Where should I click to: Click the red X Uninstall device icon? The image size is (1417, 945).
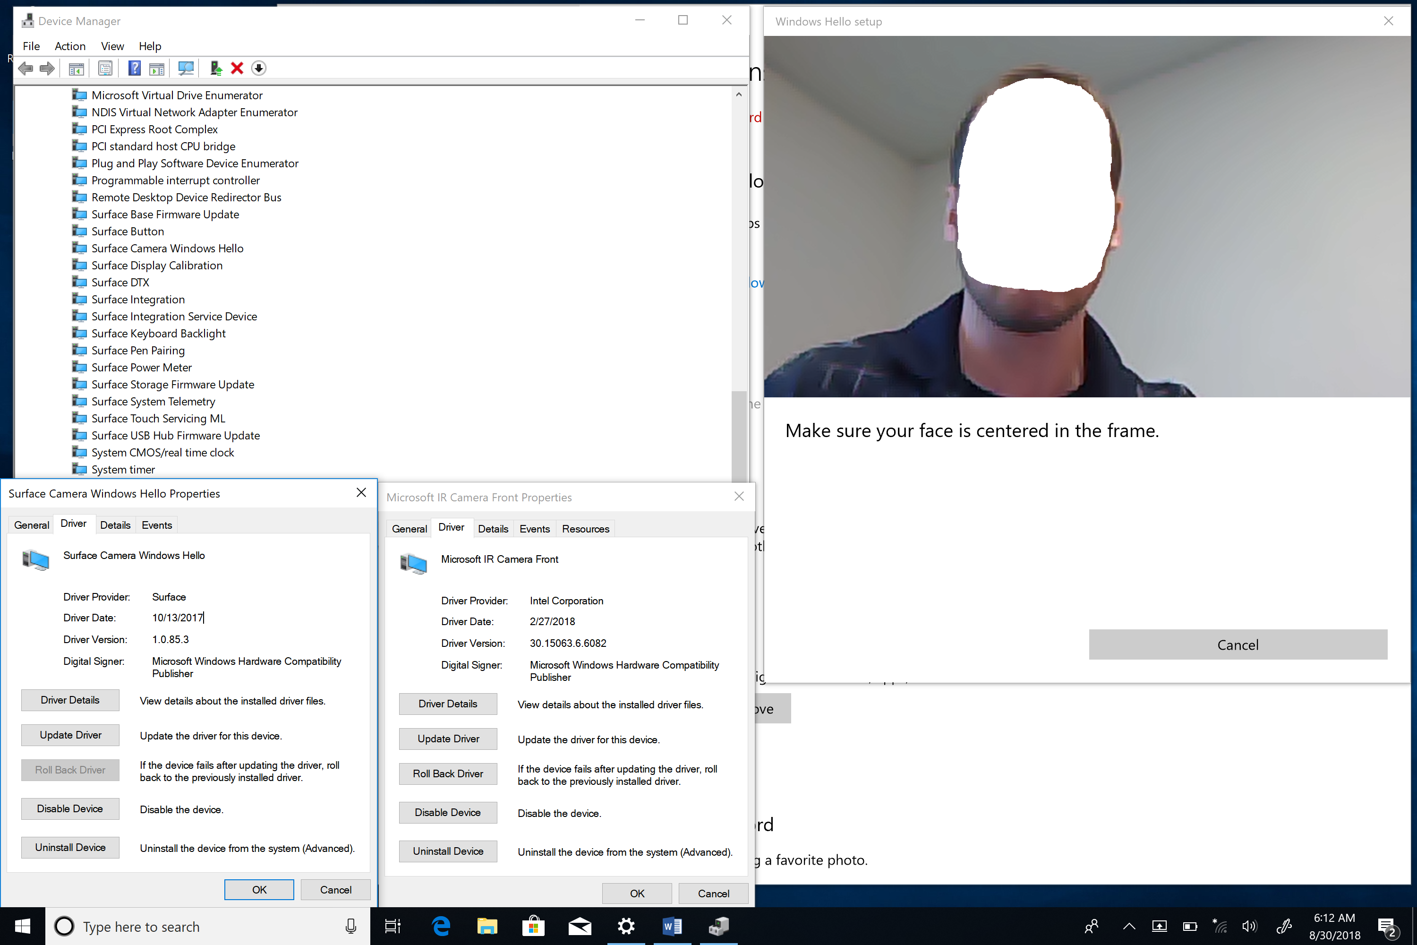pyautogui.click(x=237, y=68)
